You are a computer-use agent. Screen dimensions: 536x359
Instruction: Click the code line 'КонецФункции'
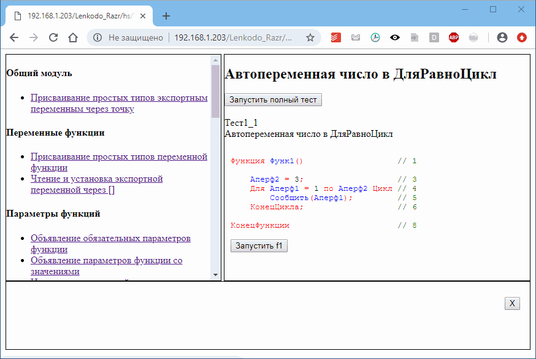[260, 226]
